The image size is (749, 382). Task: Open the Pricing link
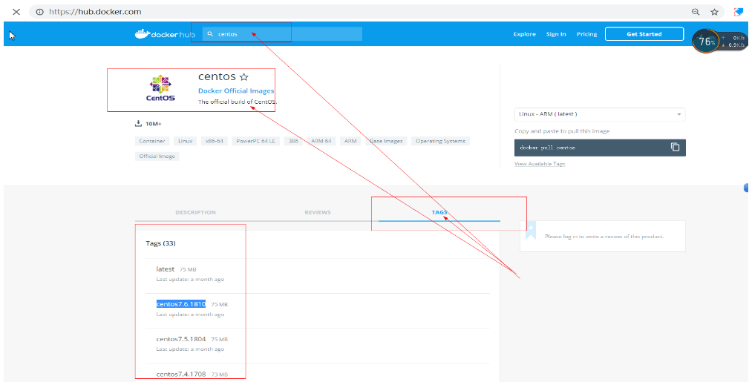[x=586, y=34]
